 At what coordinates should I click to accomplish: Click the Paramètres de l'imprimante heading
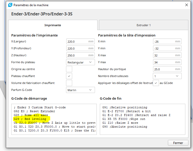(35, 35)
